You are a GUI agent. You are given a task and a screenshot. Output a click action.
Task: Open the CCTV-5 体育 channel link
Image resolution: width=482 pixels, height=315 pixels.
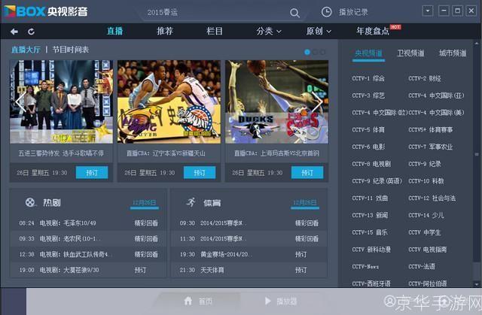tap(368, 129)
